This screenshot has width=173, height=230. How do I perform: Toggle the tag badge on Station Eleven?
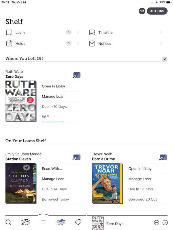coord(76,157)
